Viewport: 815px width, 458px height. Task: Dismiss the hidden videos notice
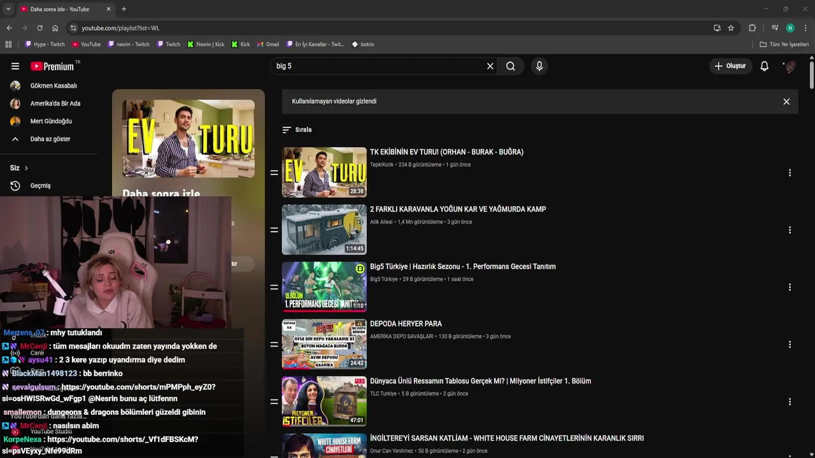tap(786, 102)
